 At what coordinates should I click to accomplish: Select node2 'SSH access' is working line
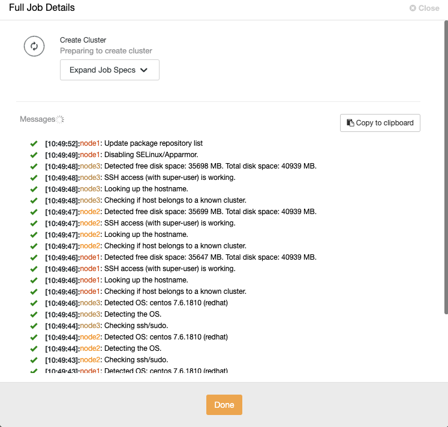click(x=140, y=223)
